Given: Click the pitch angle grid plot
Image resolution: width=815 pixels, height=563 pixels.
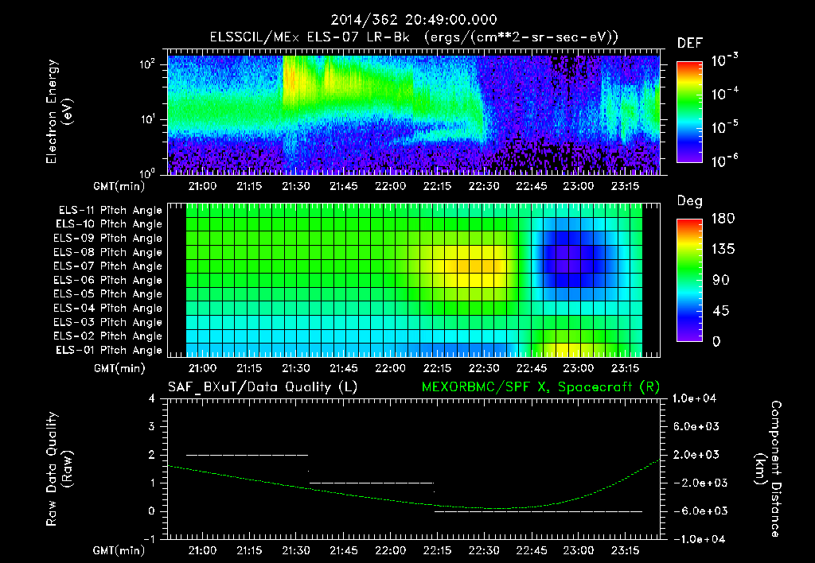Looking at the screenshot, I should (414, 280).
